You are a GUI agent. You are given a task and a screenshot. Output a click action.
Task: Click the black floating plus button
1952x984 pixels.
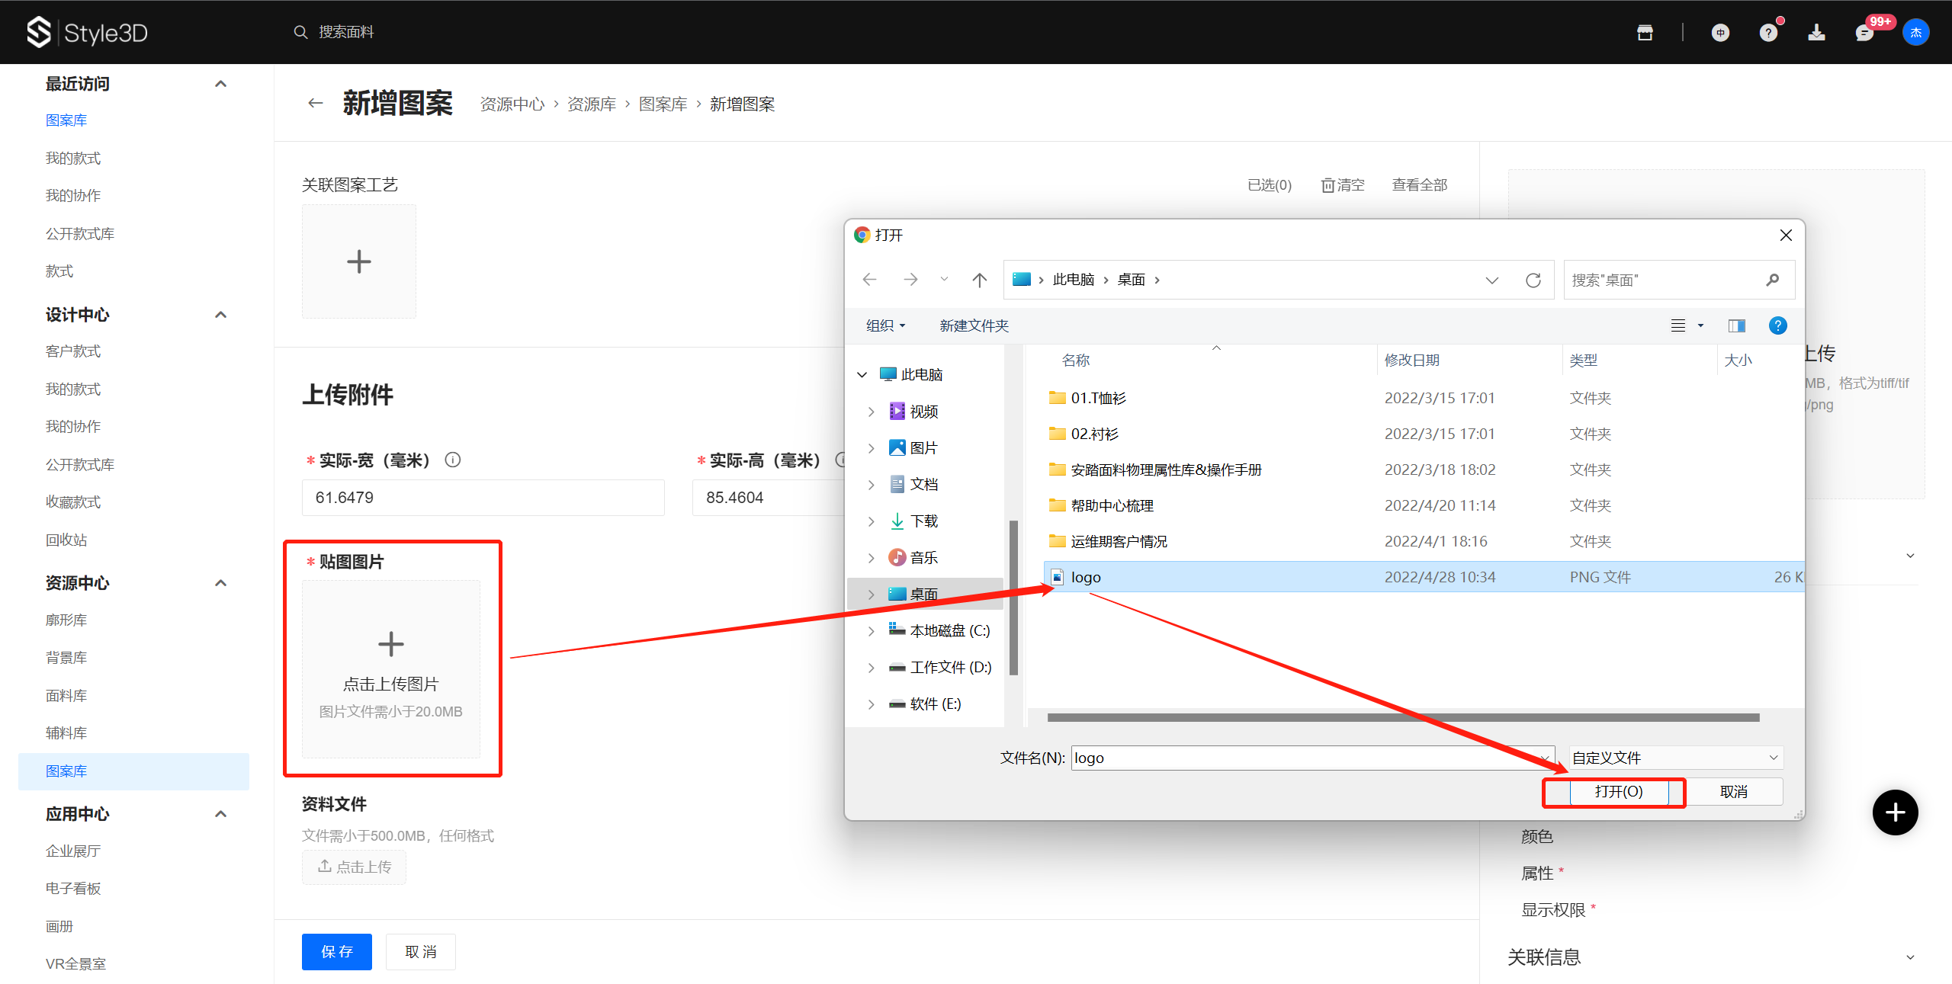1895,812
